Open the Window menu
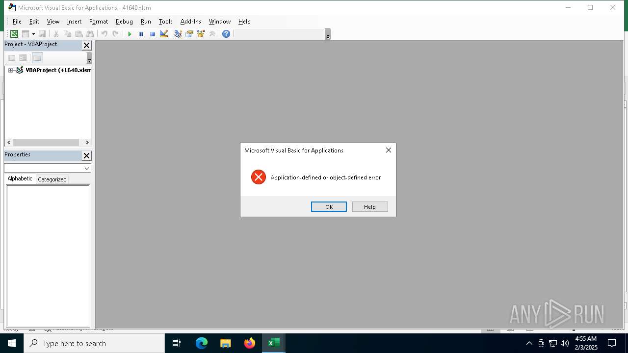Viewport: 628px width, 353px height. pyautogui.click(x=220, y=22)
